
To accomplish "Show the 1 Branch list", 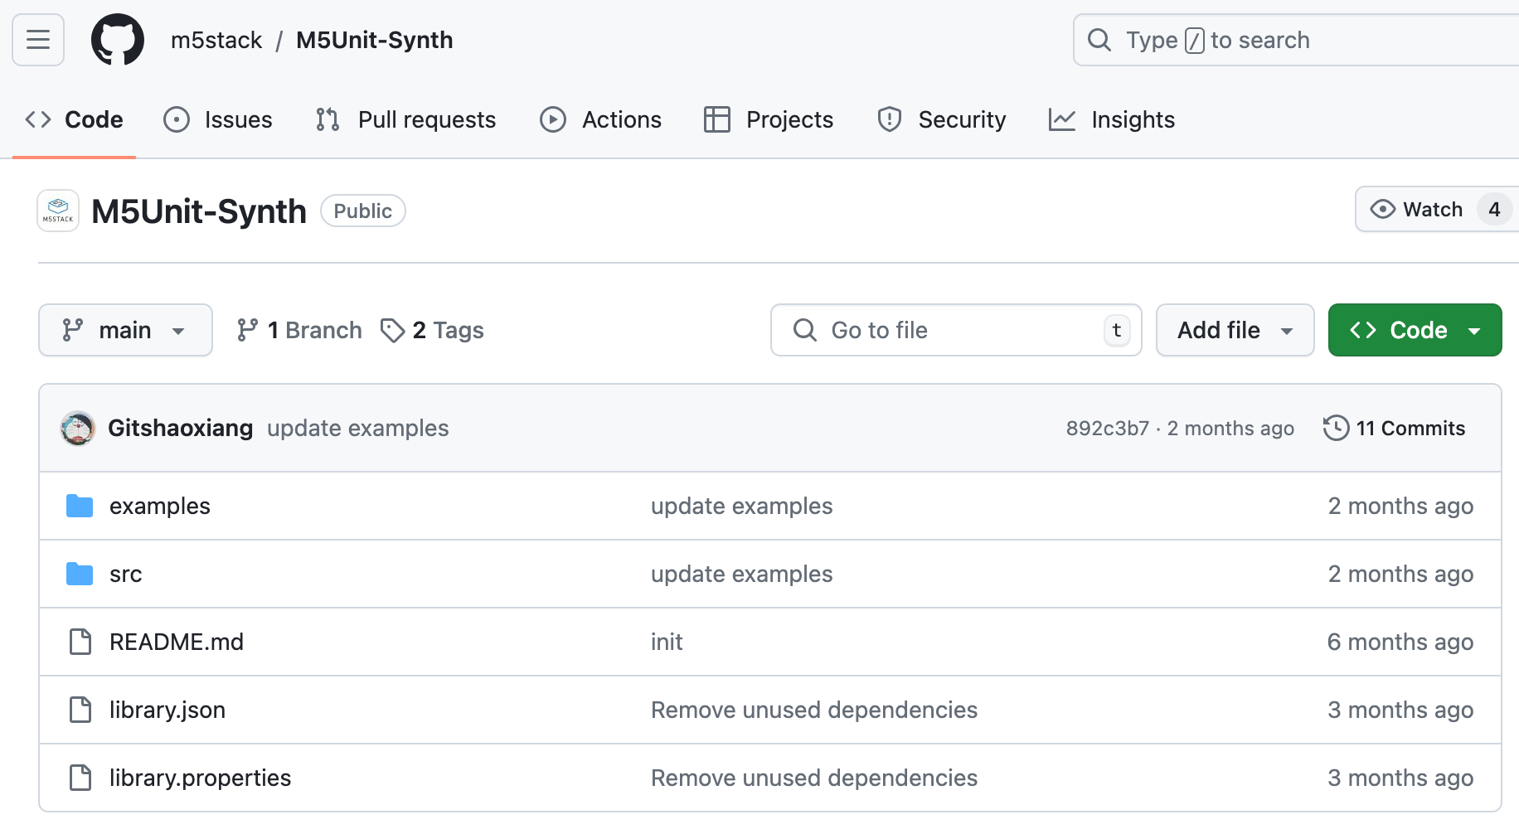I will 299,330.
